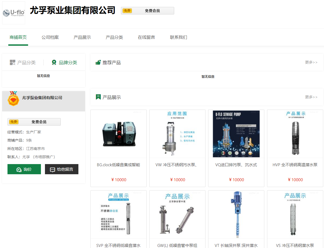324x248 pixels.
Task: Click the 产品分类 grid icon
Action: tap(13, 63)
